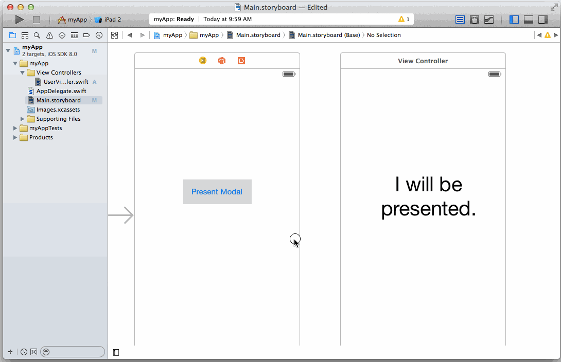
Task: Jump to the previous issue
Action: (539, 35)
